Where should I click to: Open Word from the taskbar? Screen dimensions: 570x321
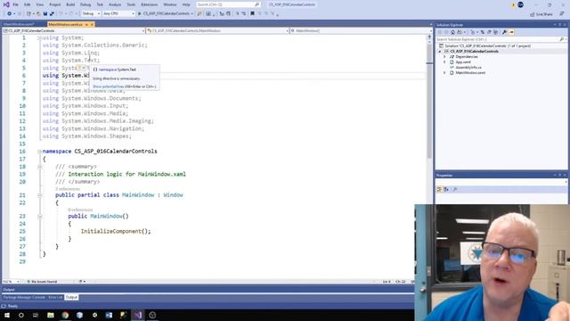pos(109,315)
